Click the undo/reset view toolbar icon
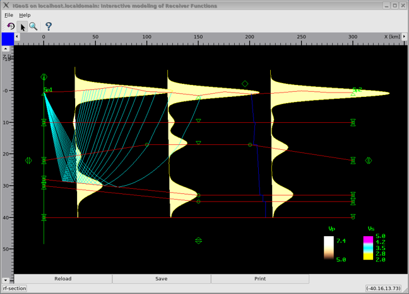The height and width of the screenshot is (294, 409). [x=10, y=26]
